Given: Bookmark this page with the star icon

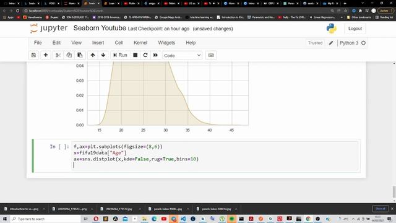Looking at the screenshot, I should (x=345, y=11).
